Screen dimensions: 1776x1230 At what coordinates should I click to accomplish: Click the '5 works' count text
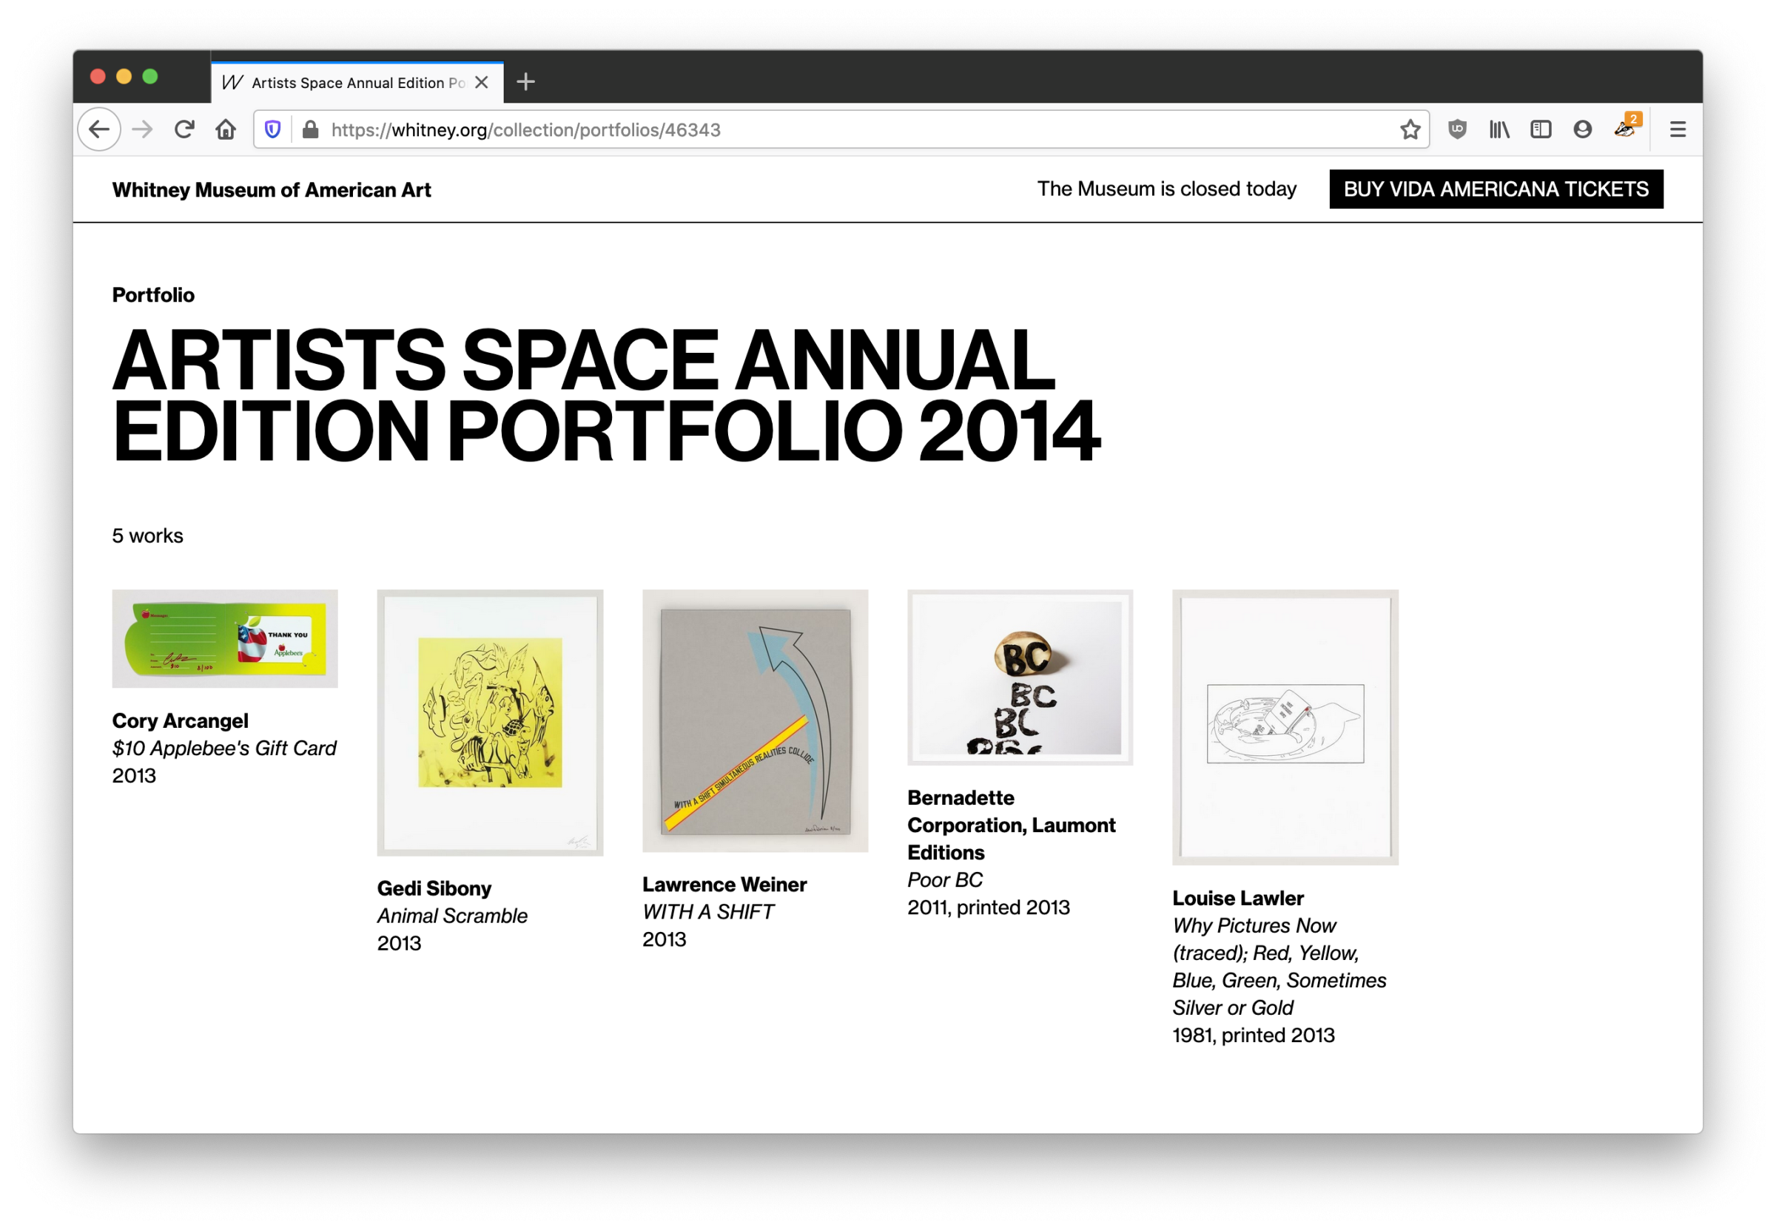click(148, 535)
